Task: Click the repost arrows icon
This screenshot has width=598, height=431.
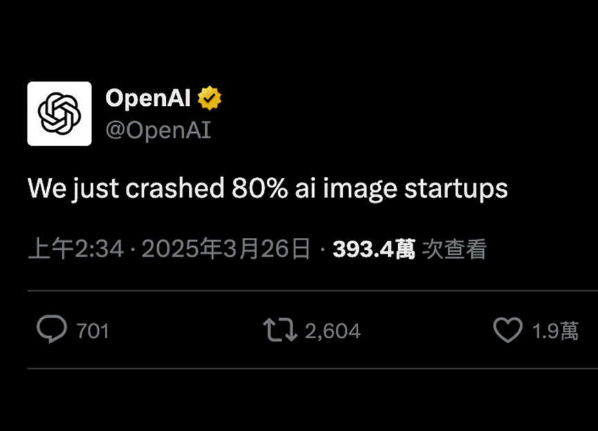Action: 280,330
